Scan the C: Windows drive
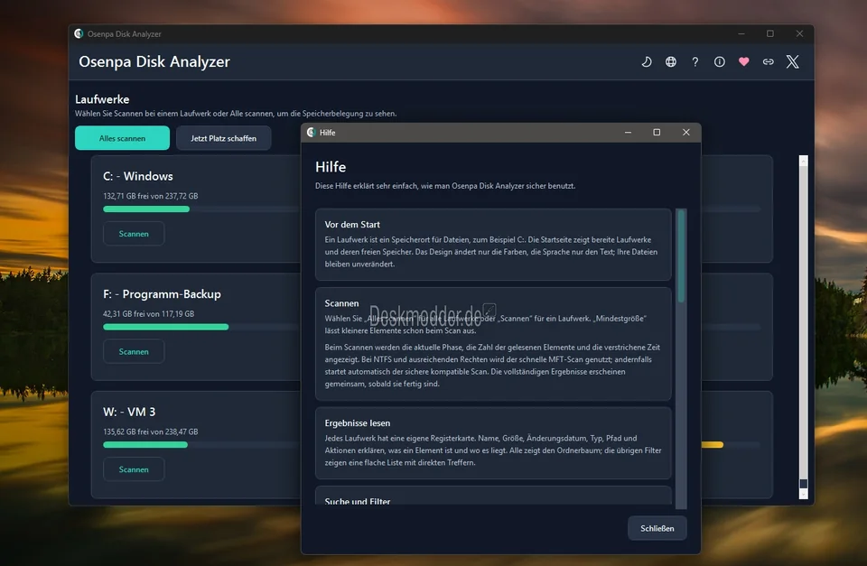 (134, 234)
